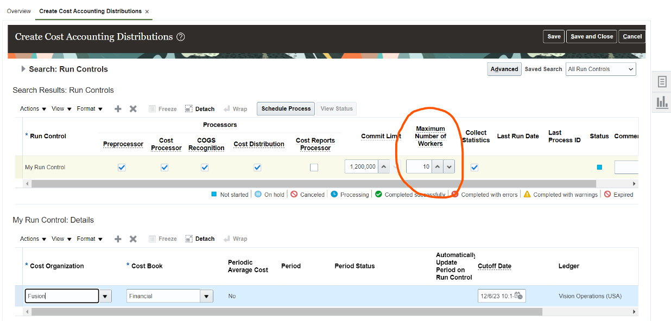
Task: Open View menu in Details toolbar
Action: click(x=61, y=239)
